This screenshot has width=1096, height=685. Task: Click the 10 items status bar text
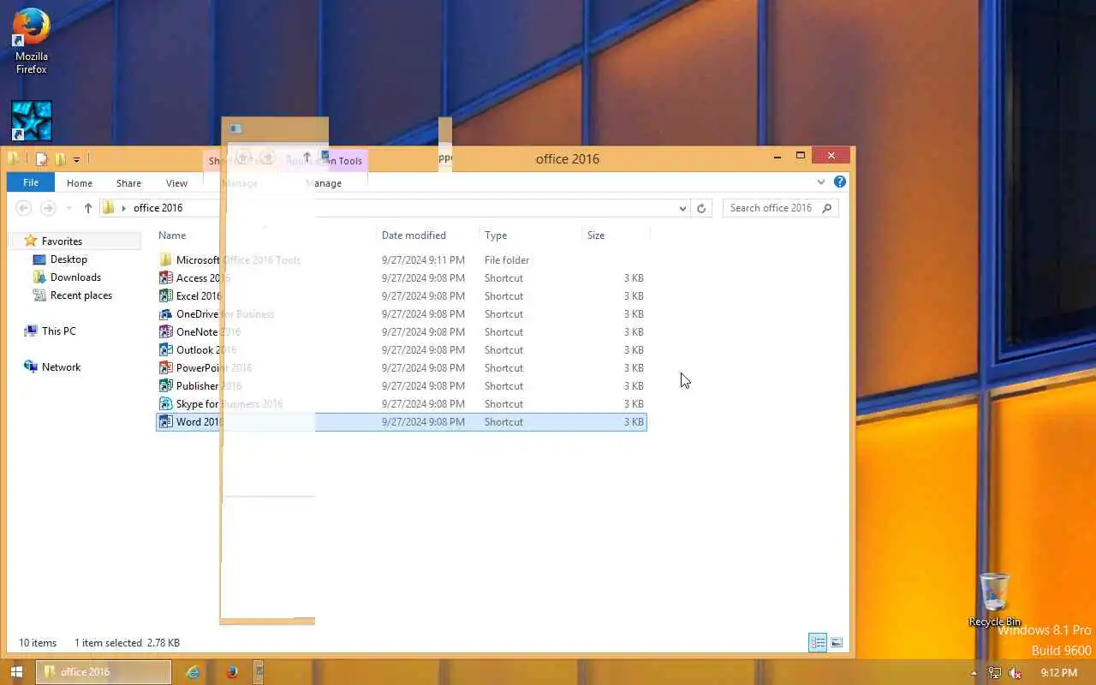point(38,643)
